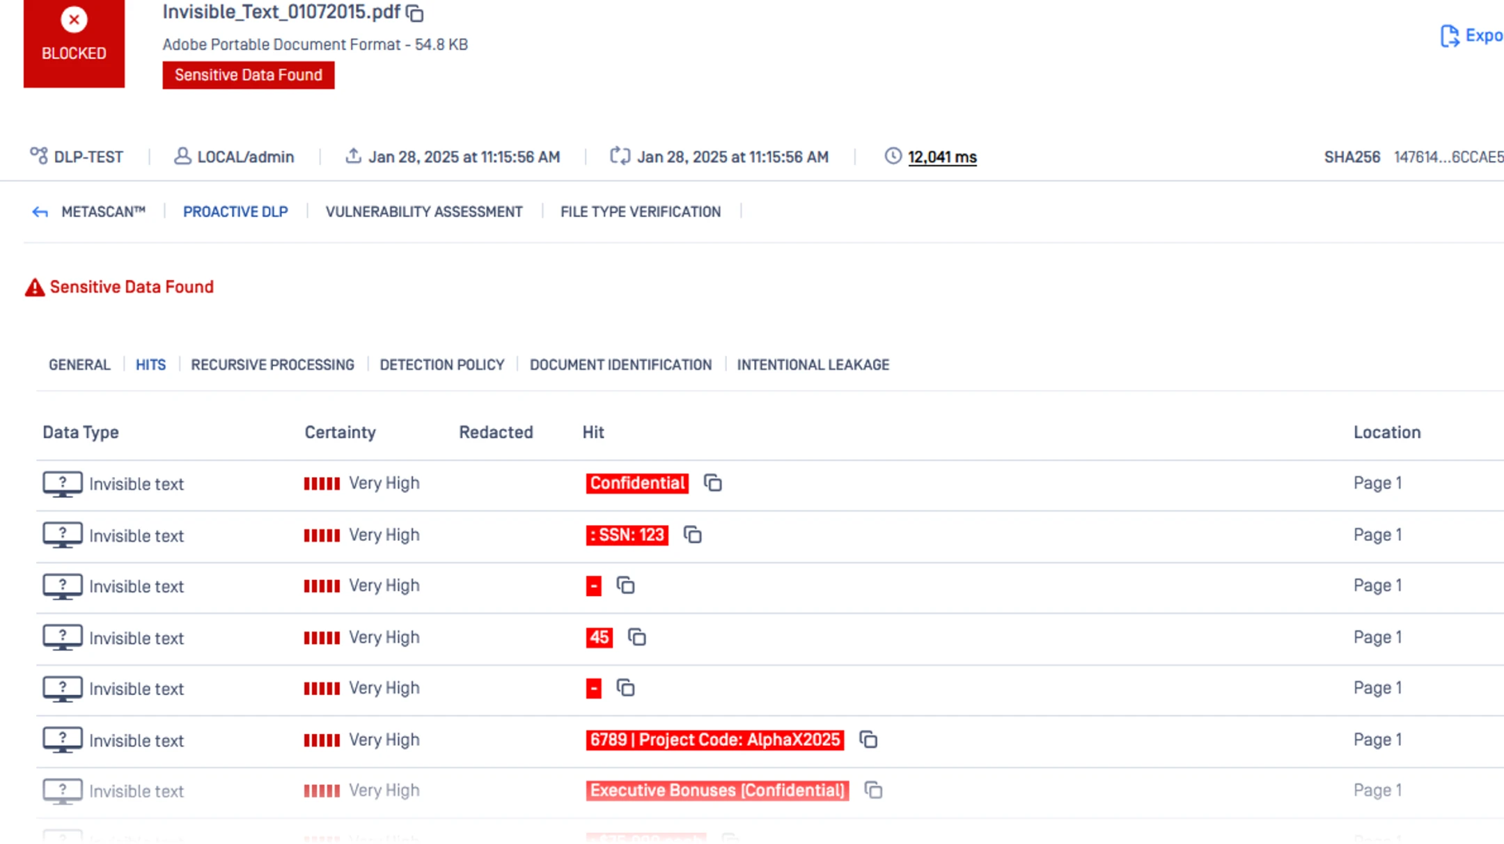Click the red BLOCKED status icon

pyautogui.click(x=74, y=20)
